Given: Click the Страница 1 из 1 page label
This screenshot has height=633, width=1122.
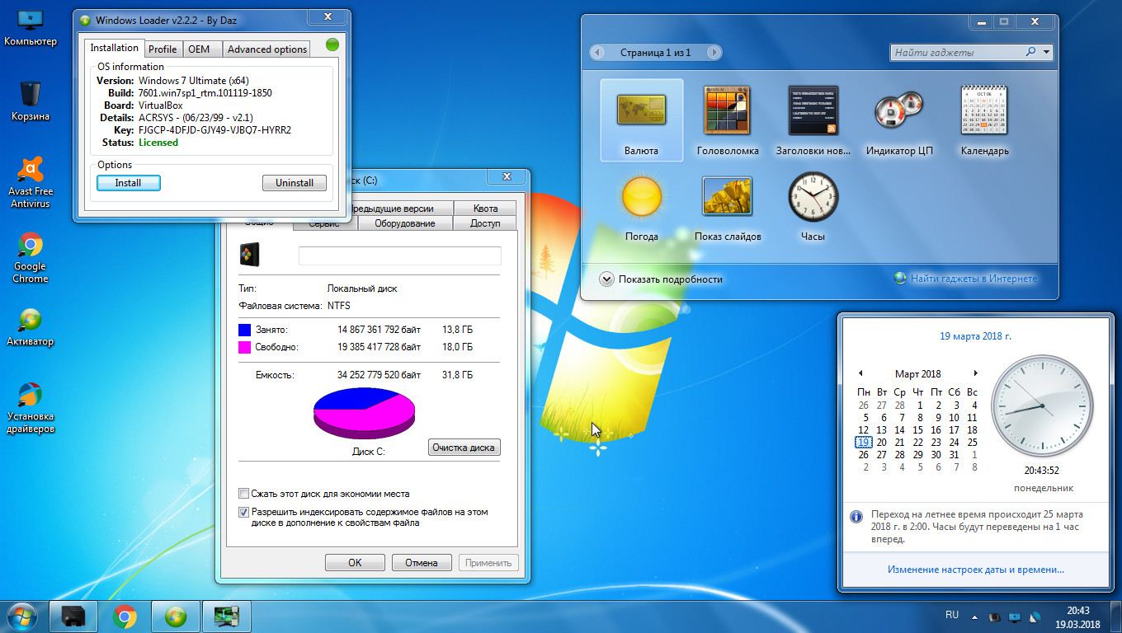Looking at the screenshot, I should click(x=656, y=53).
